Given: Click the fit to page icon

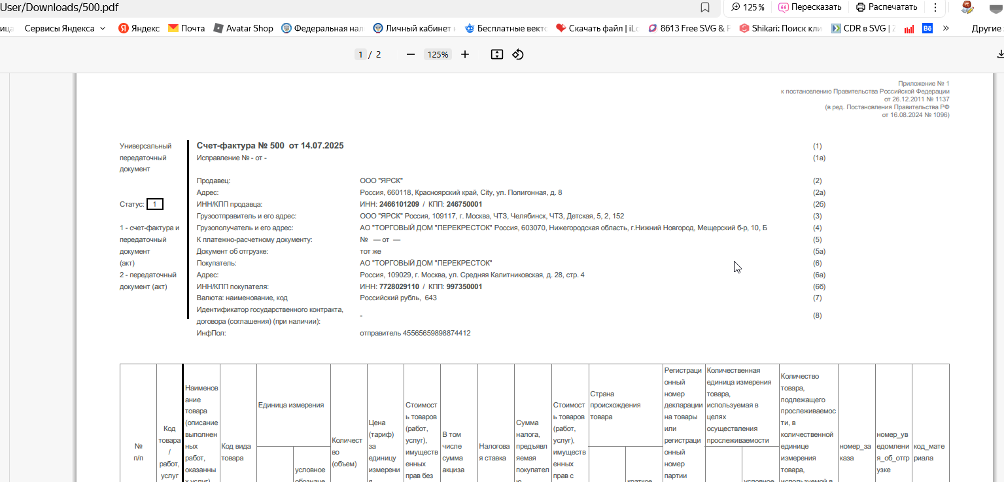Looking at the screenshot, I should click(497, 55).
